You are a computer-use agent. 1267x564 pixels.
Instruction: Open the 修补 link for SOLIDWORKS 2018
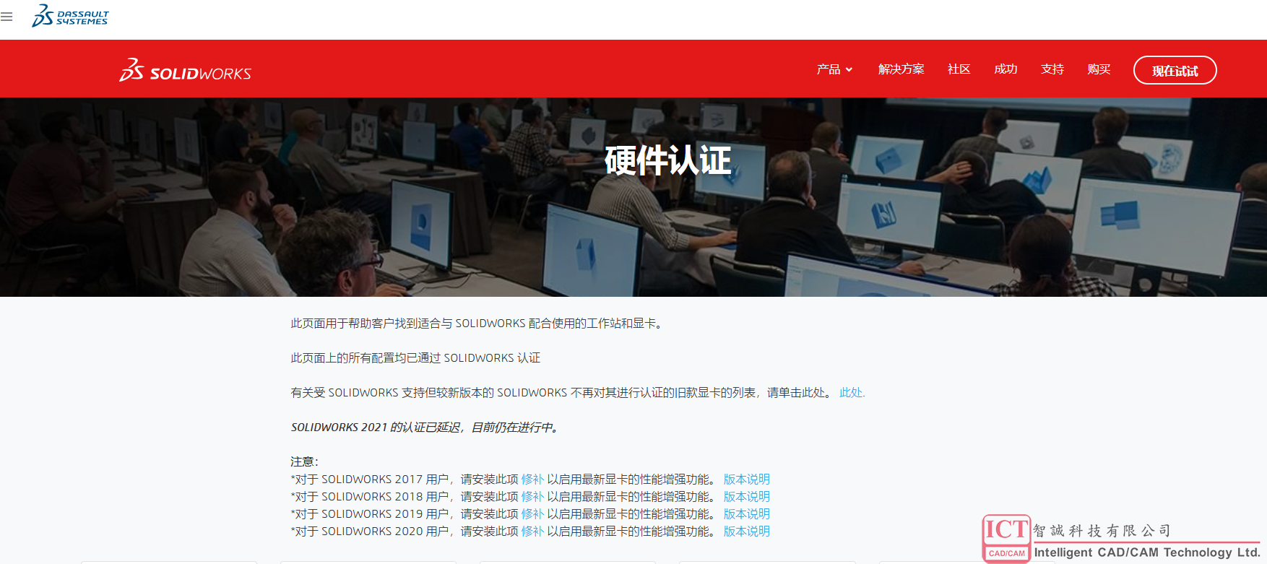[532, 497]
